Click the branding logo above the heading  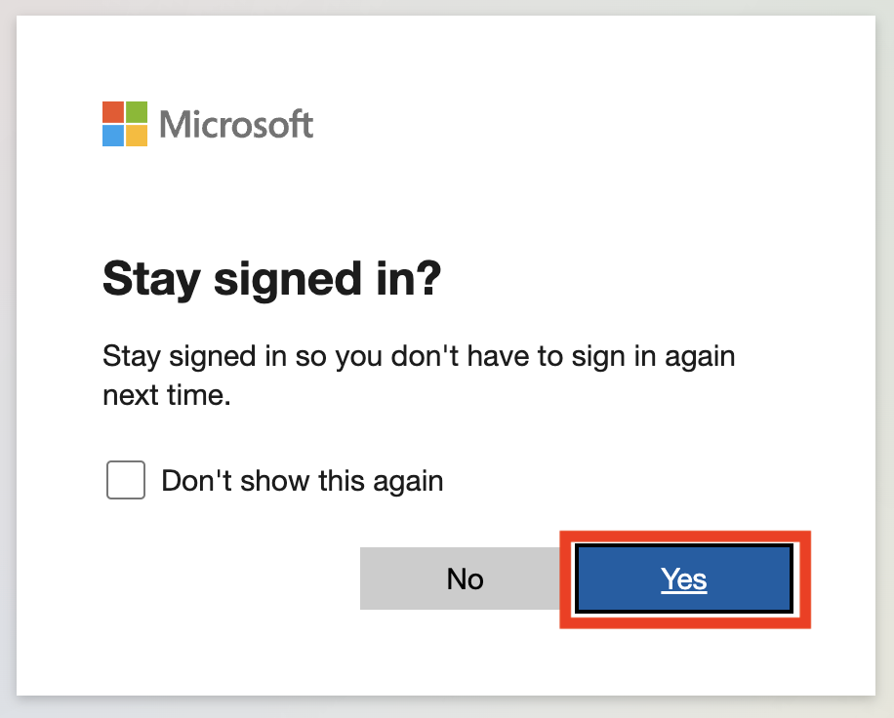click(x=206, y=123)
